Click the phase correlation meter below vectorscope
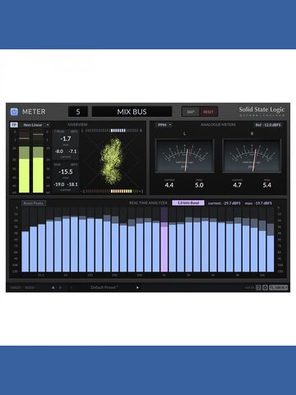The height and width of the screenshot is (395, 296). pyautogui.click(x=112, y=191)
